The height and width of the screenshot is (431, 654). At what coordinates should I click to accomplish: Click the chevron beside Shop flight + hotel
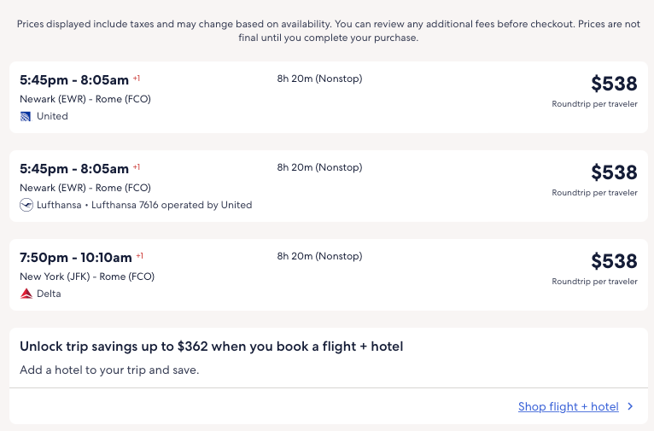click(x=630, y=407)
